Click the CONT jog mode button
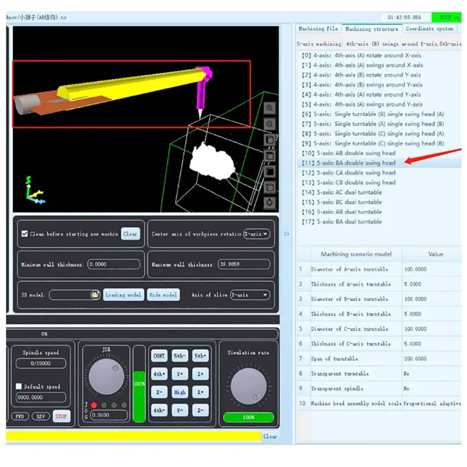Screen dimensions: 467x467 point(159,355)
